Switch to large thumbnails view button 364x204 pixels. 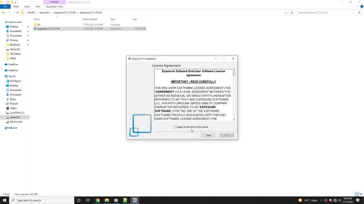pos(361,194)
